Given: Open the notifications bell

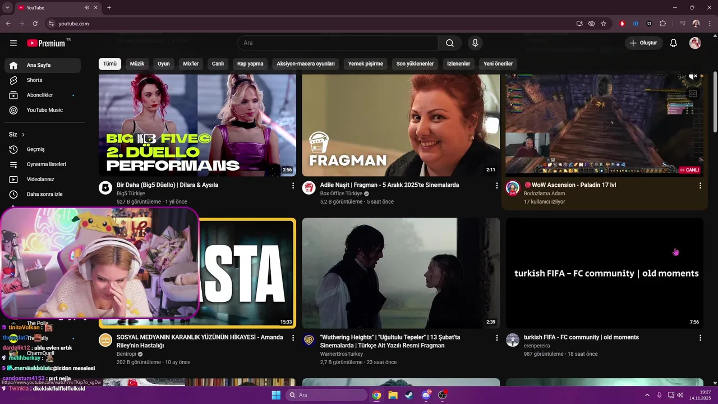Looking at the screenshot, I should 674,43.
